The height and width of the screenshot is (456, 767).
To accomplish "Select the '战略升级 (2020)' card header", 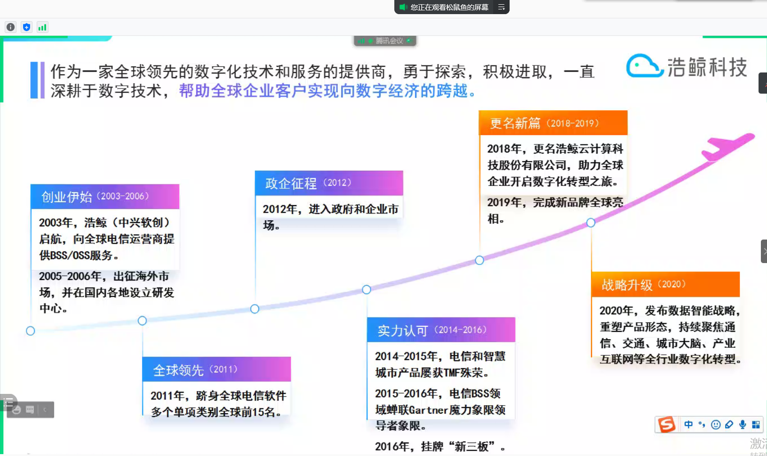I will tap(665, 285).
